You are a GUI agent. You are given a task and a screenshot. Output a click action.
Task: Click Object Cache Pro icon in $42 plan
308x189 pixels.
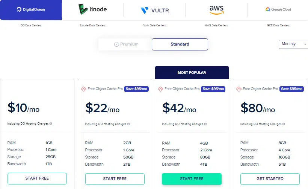click(x=160, y=89)
